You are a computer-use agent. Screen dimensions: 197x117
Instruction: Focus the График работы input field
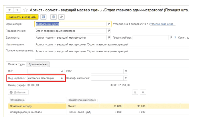coord(151,37)
